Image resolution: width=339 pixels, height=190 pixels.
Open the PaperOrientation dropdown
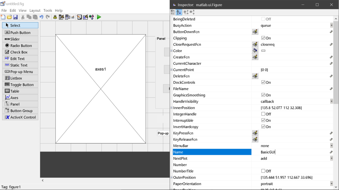point(332,184)
